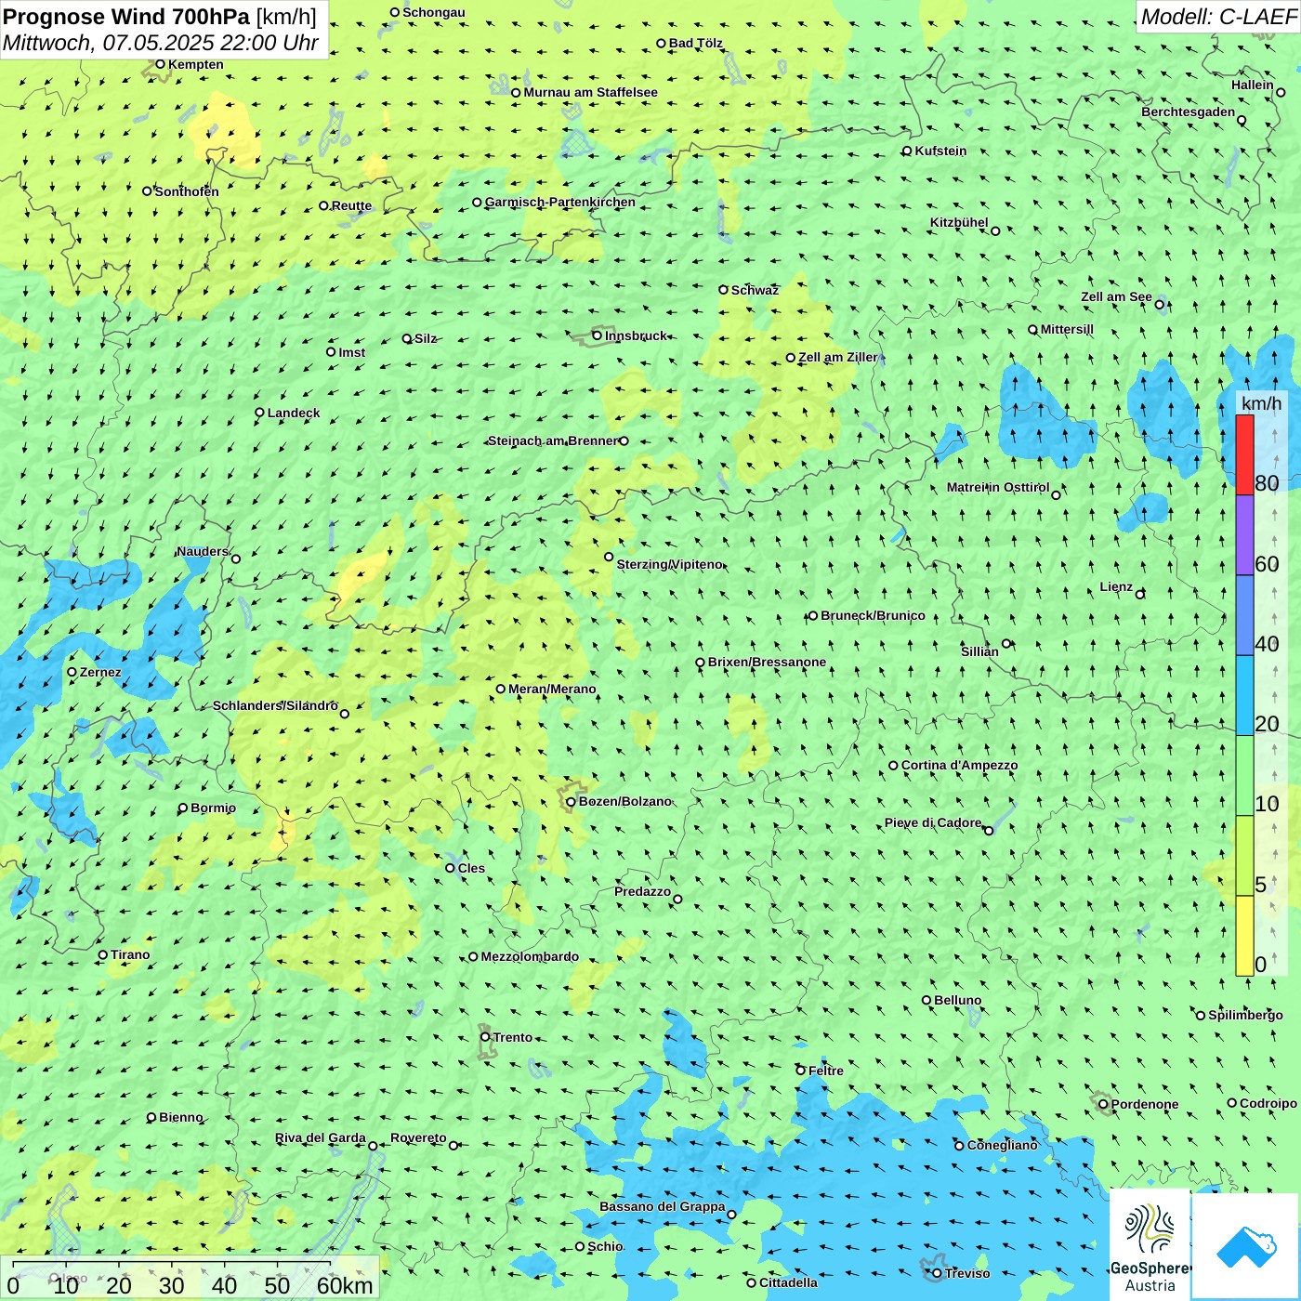Click the Spilimbergo label

[1245, 1015]
